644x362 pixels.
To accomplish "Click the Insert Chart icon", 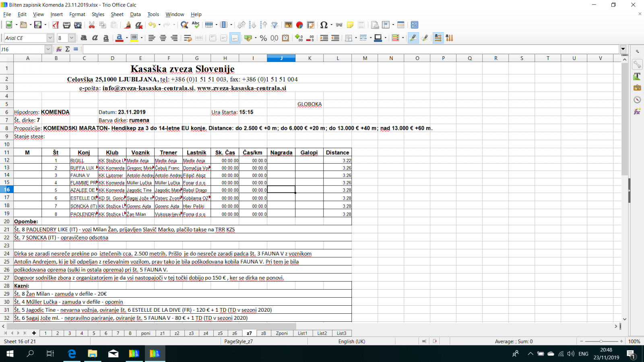I will pyautogui.click(x=299, y=25).
